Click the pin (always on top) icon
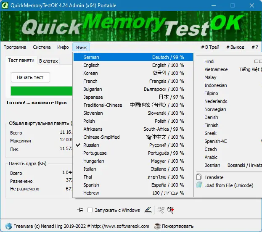Viewport: 262px width, 232px height. (80, 210)
